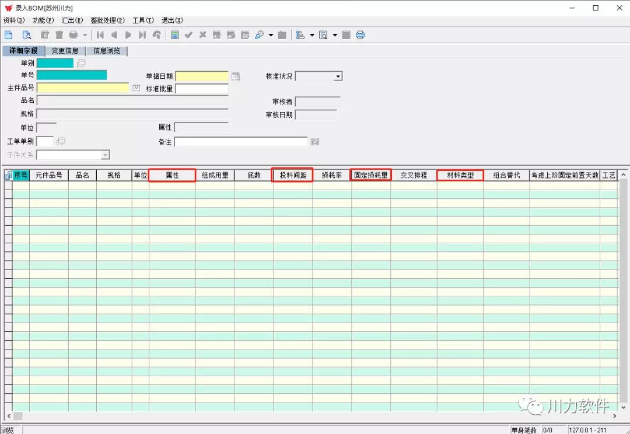Click the query document magnifier icon
Screen dimensions: 630x434
point(26,35)
